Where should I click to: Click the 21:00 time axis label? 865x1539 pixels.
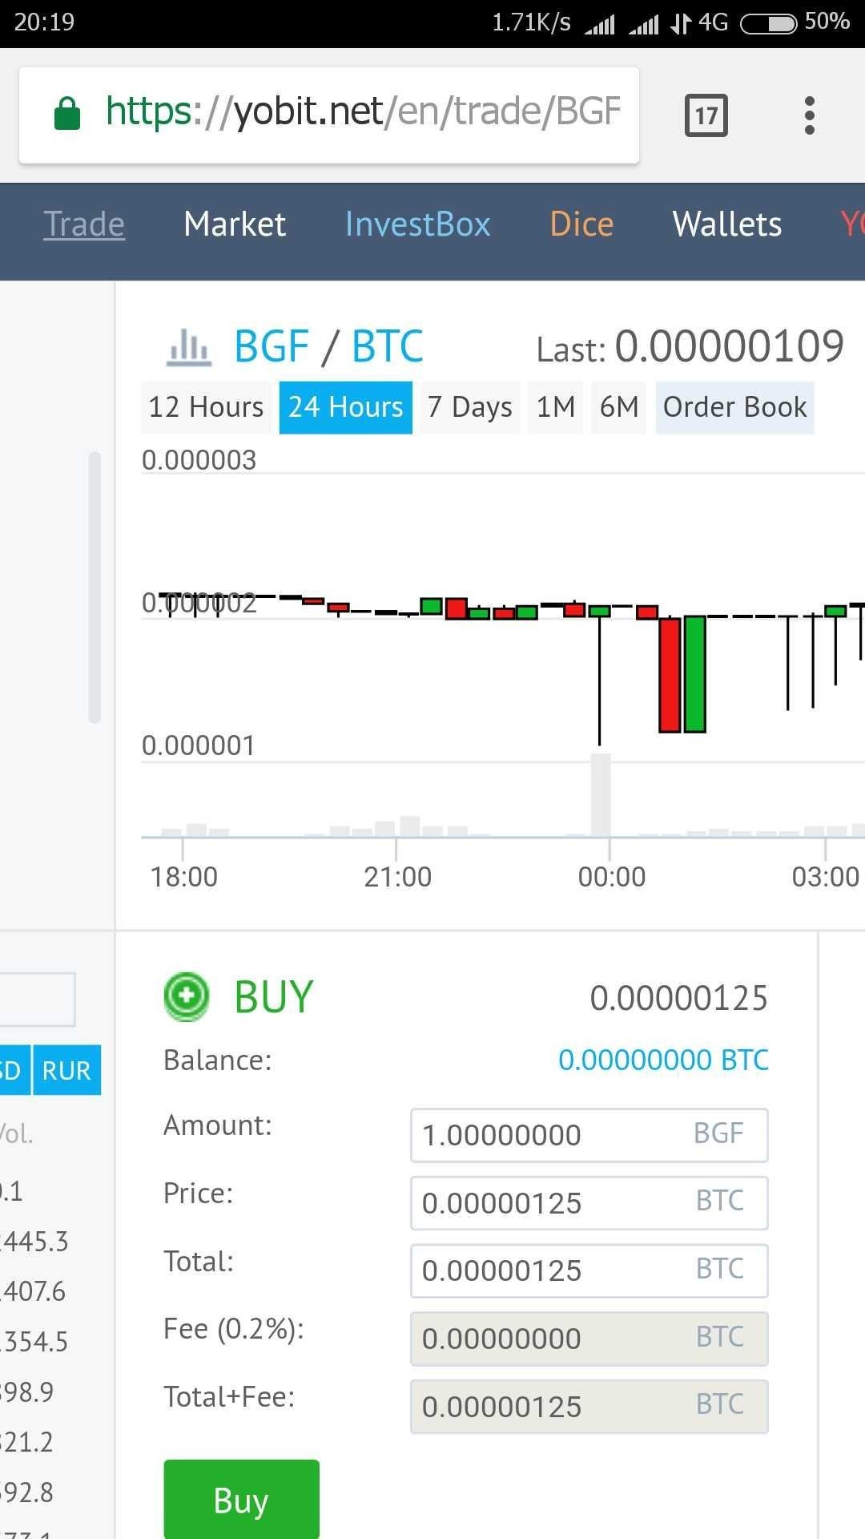[x=397, y=876]
